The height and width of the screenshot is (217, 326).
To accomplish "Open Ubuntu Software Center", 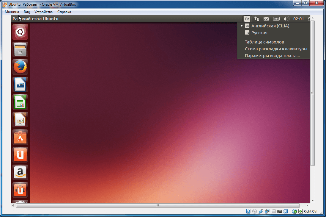I will (x=20, y=137).
